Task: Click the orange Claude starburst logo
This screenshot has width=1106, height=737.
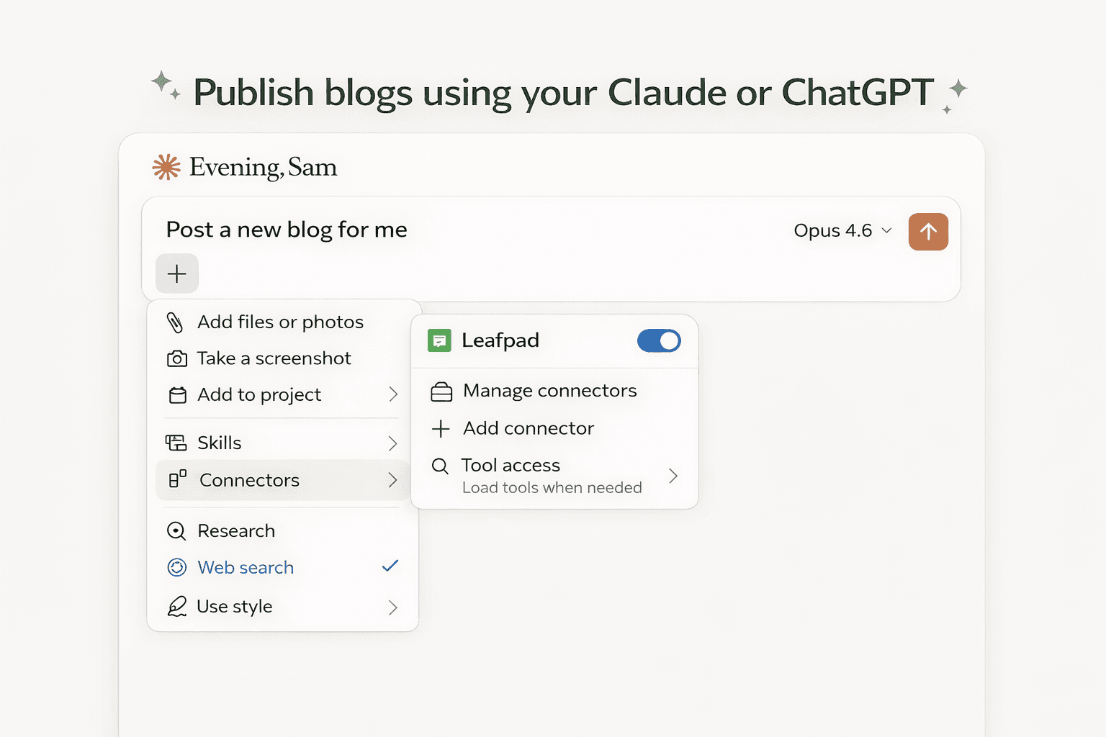Action: [x=166, y=167]
